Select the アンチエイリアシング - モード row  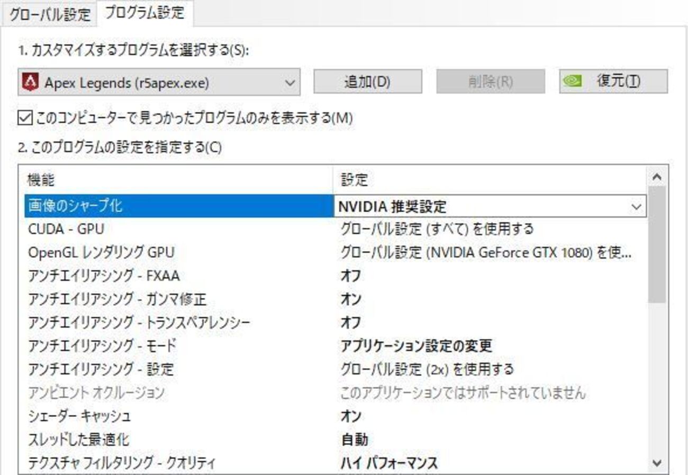336,345
